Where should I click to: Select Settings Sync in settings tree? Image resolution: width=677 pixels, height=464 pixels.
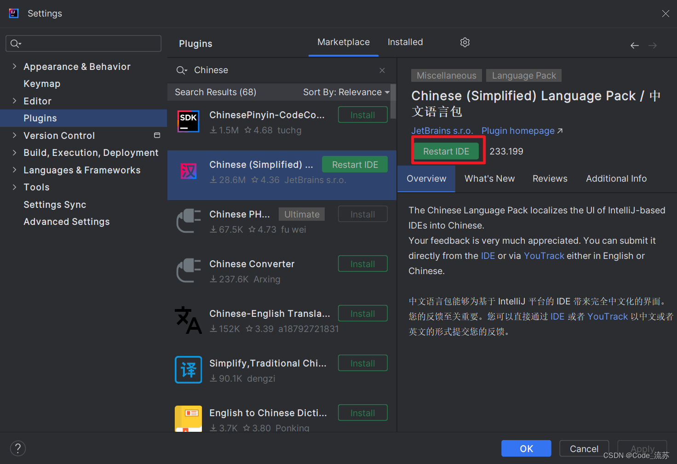click(x=55, y=205)
